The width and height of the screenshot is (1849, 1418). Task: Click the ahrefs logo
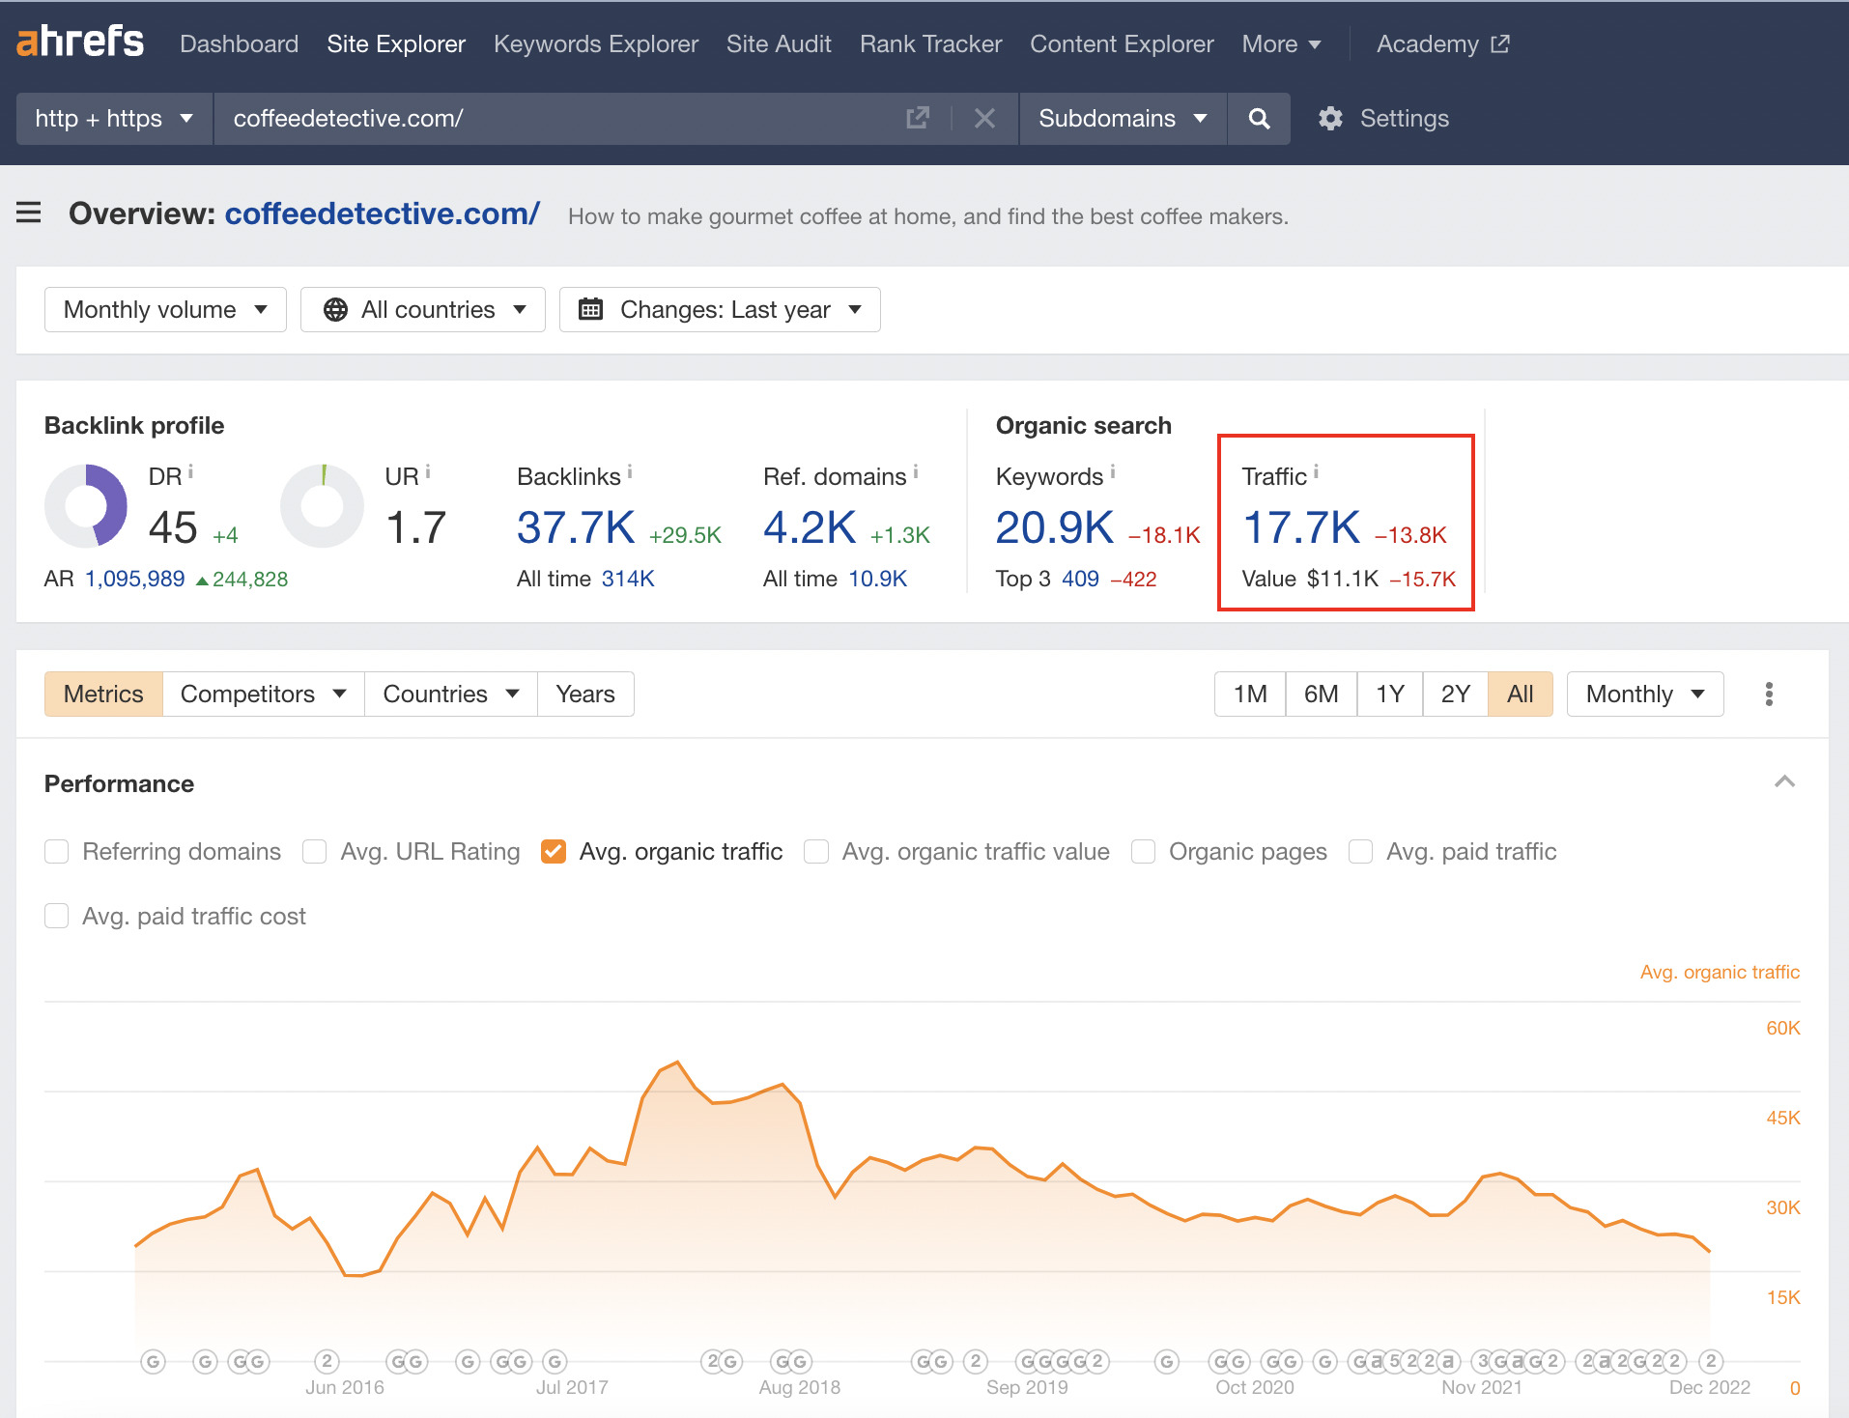80,43
